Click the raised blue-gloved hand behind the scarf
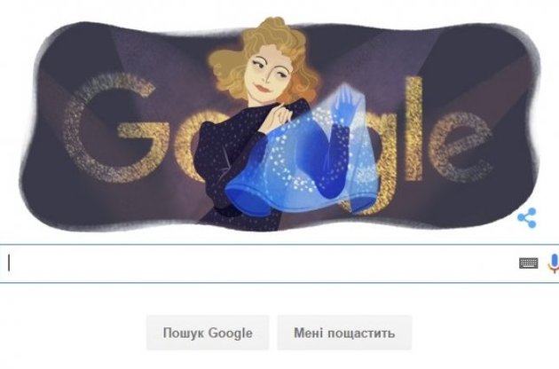This screenshot has height=369, width=559. pyautogui.click(x=343, y=102)
